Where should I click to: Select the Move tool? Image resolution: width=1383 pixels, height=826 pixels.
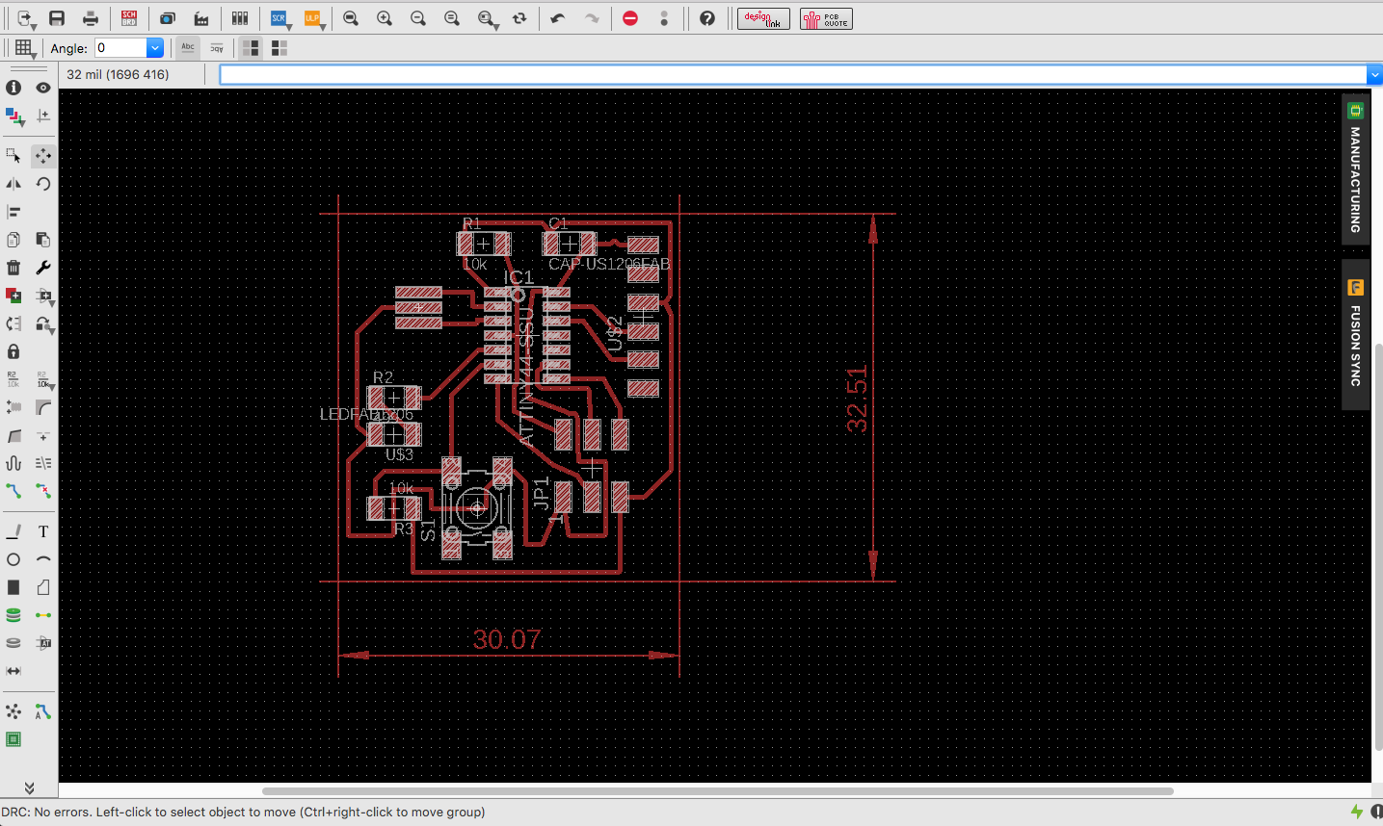click(x=43, y=156)
